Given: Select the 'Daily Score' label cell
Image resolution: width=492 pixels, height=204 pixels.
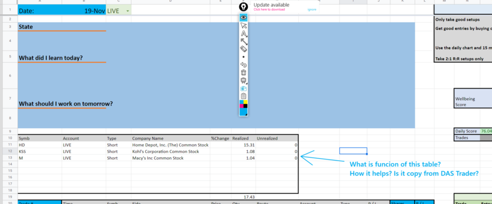Looking at the screenshot, I should (x=467, y=131).
